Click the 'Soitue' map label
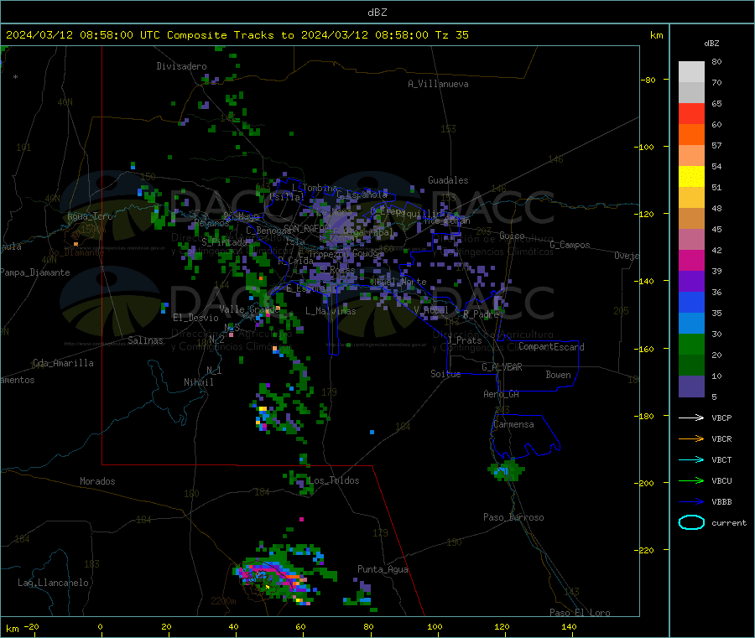The height and width of the screenshot is (638, 755). pos(445,374)
